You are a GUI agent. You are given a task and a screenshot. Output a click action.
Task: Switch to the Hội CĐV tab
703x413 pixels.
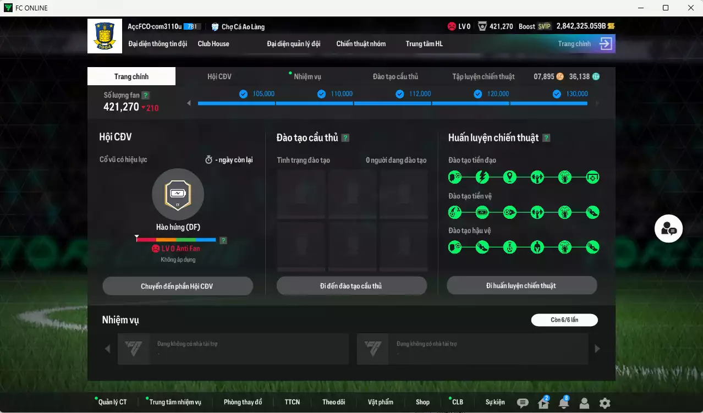click(x=219, y=76)
